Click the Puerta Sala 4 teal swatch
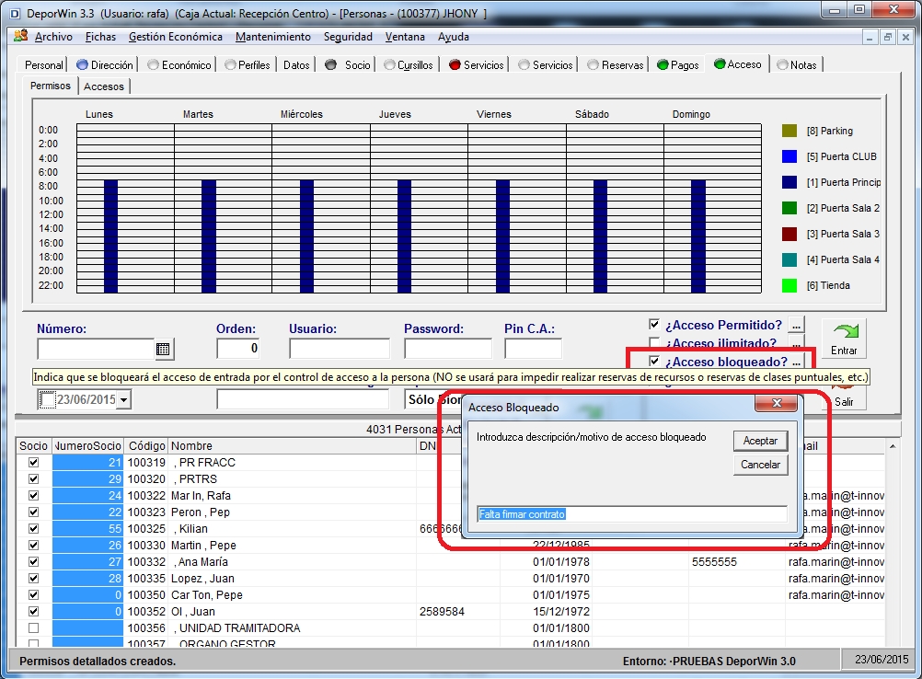922x679 pixels. click(x=789, y=259)
